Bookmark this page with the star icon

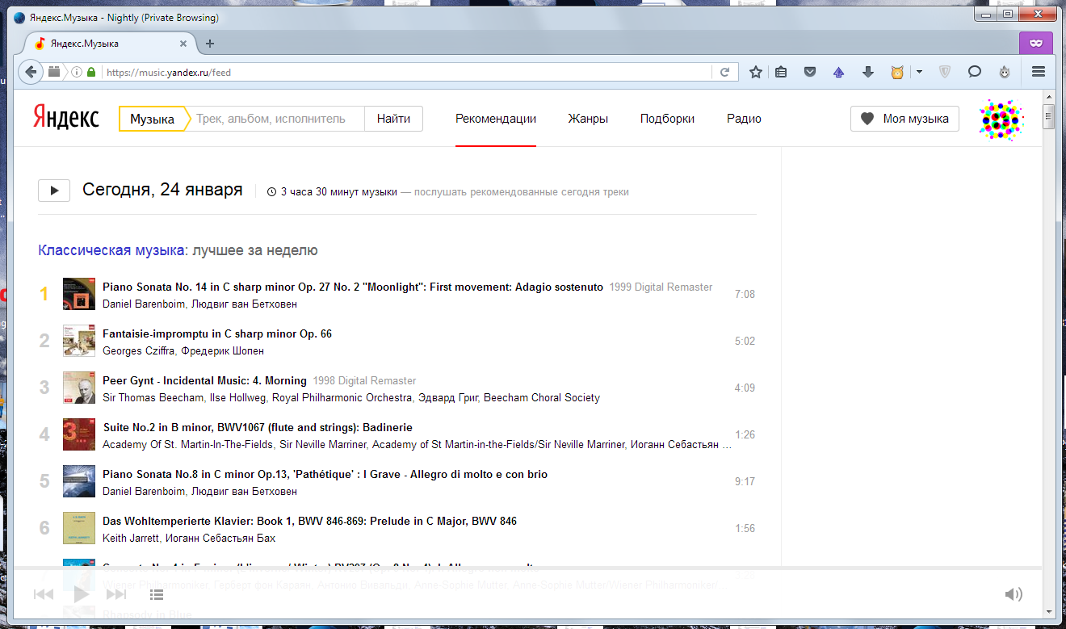(756, 72)
